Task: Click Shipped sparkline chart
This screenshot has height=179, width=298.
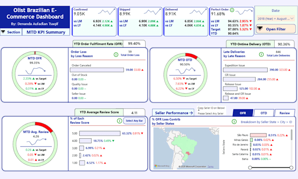Action: [153, 12]
